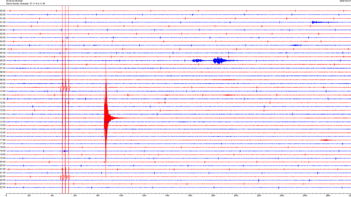
Task: Select the 15:00 trace time label
Action: coord(3,125)
